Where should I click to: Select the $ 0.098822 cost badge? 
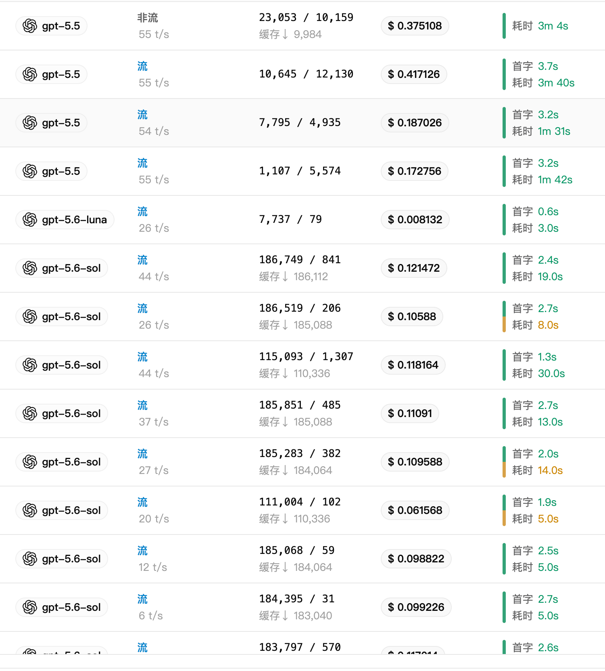tap(416, 559)
